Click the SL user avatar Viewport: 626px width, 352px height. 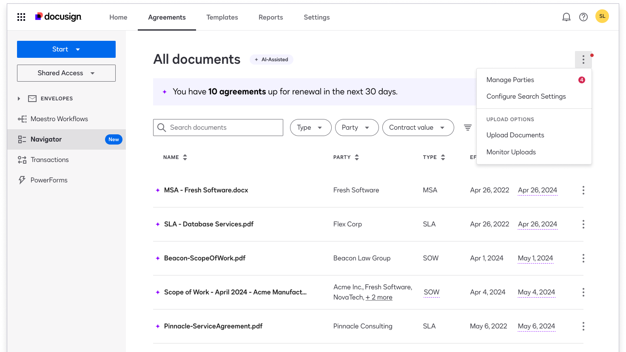click(x=602, y=17)
